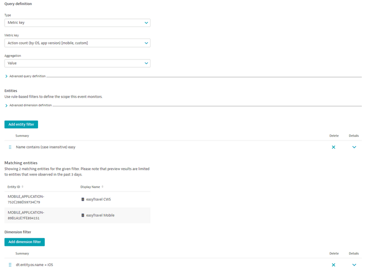Select entity ID MOBILE_APPLICATION-89B1A1E7FE894151
366x273 pixels.
tap(27, 215)
